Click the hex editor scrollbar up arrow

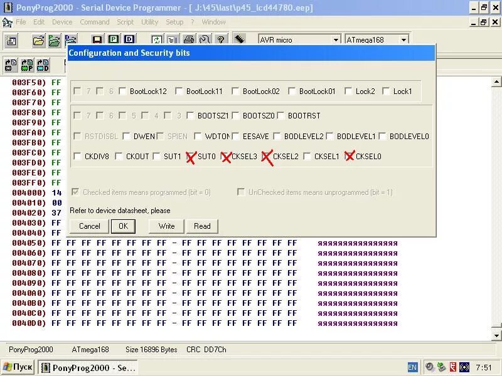point(496,82)
